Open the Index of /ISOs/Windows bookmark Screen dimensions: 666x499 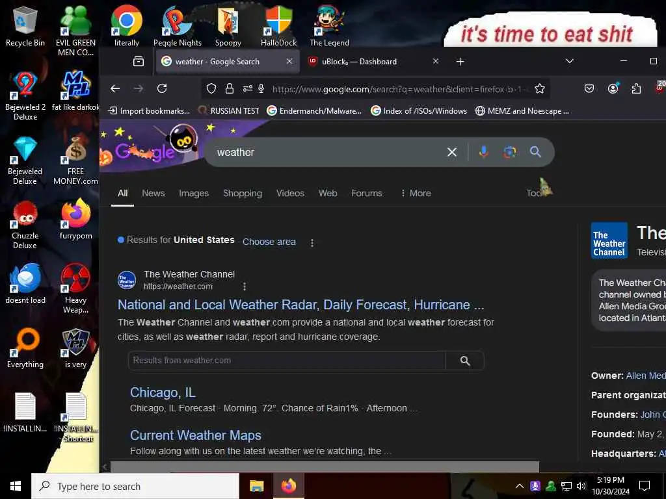(x=419, y=110)
